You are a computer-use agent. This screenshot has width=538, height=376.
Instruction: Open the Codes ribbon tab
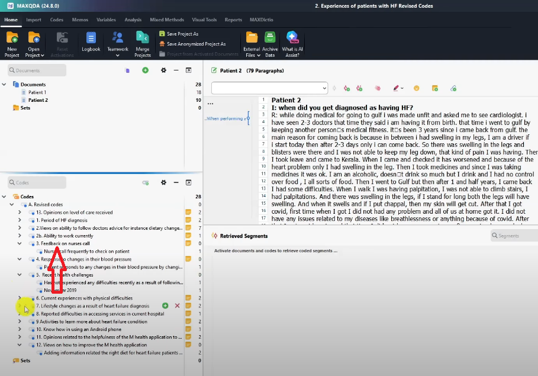[x=57, y=20]
